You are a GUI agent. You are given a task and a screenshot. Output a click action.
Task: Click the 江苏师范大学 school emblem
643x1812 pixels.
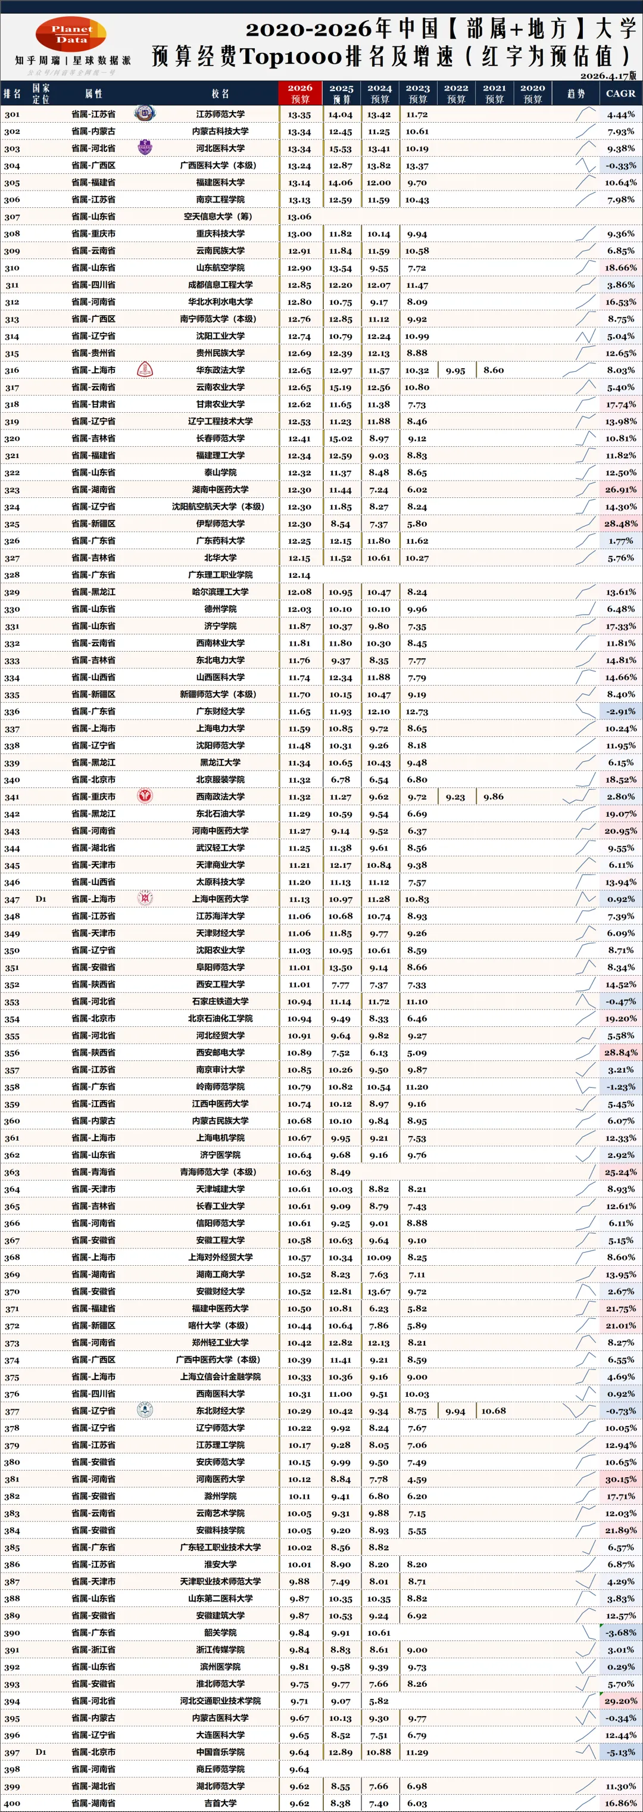(145, 113)
